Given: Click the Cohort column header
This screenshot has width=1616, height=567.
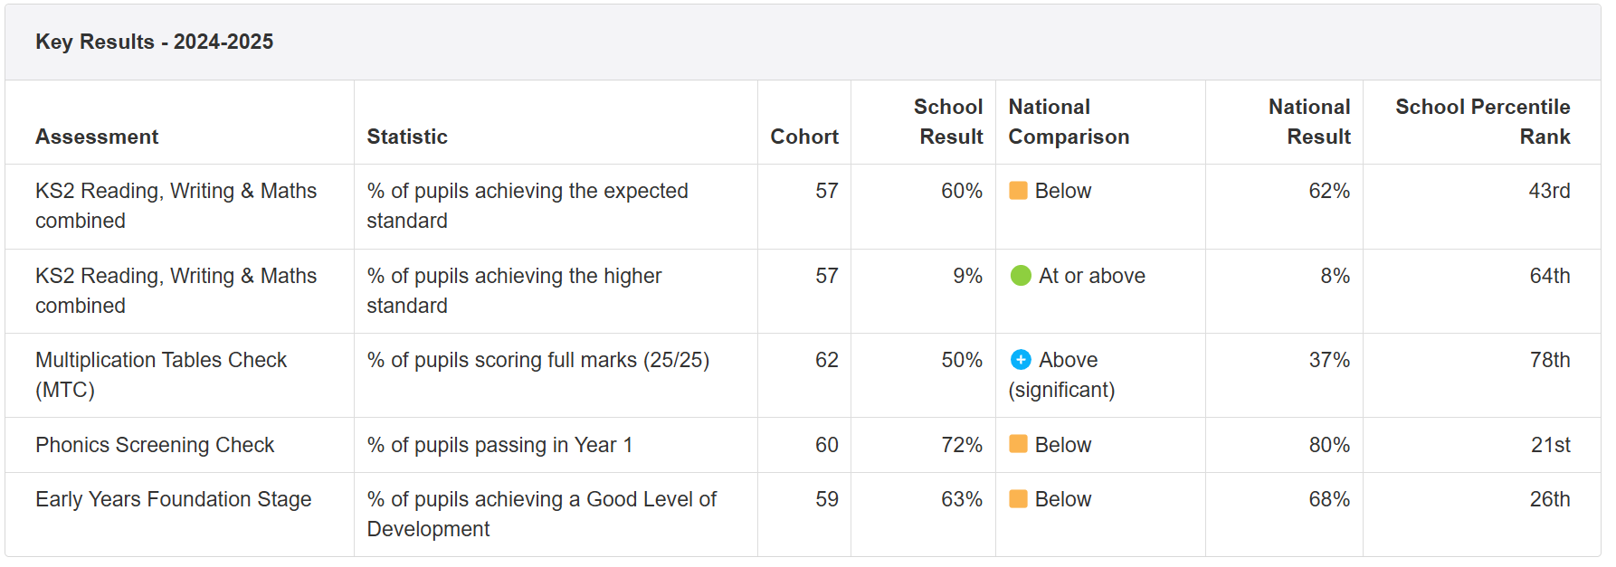Looking at the screenshot, I should point(803,137).
